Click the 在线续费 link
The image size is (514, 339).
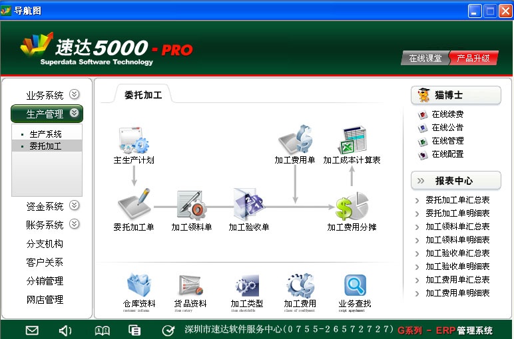click(x=447, y=114)
